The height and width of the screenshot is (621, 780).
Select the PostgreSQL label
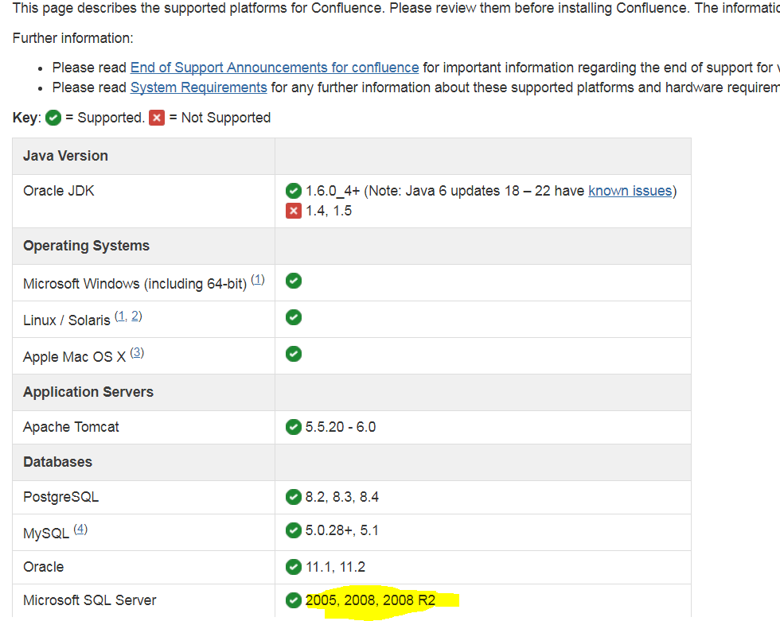pyautogui.click(x=60, y=497)
